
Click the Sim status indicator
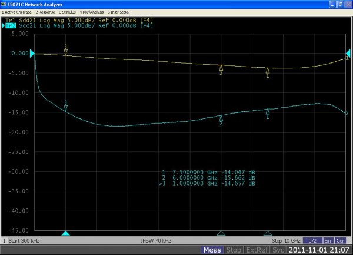pos(328,241)
